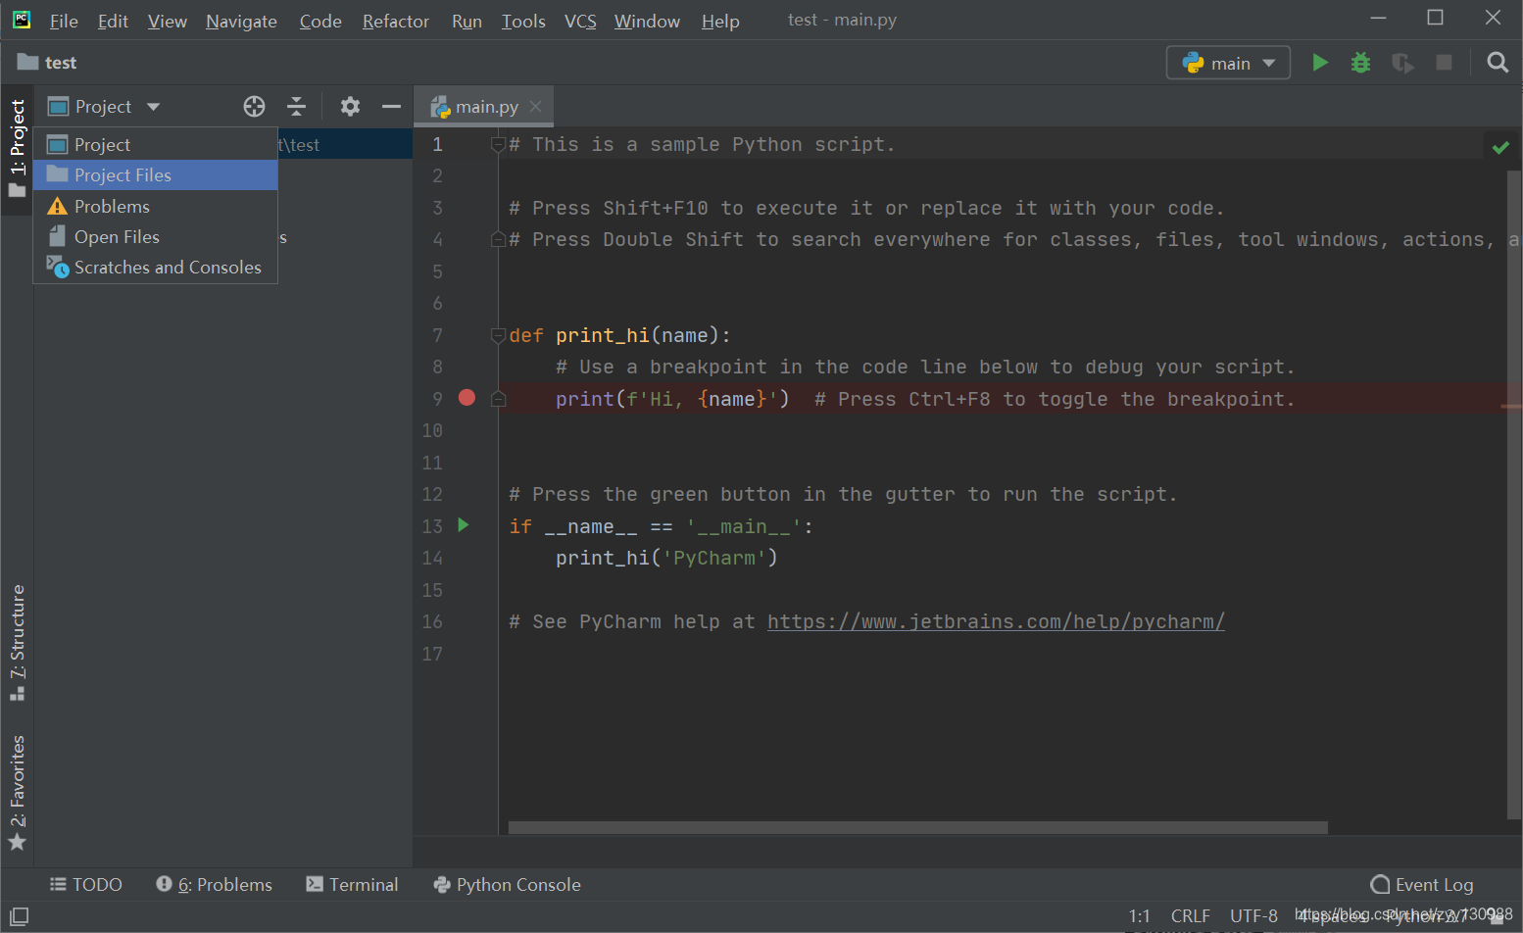Open the run configuration dropdown main

point(1228,63)
